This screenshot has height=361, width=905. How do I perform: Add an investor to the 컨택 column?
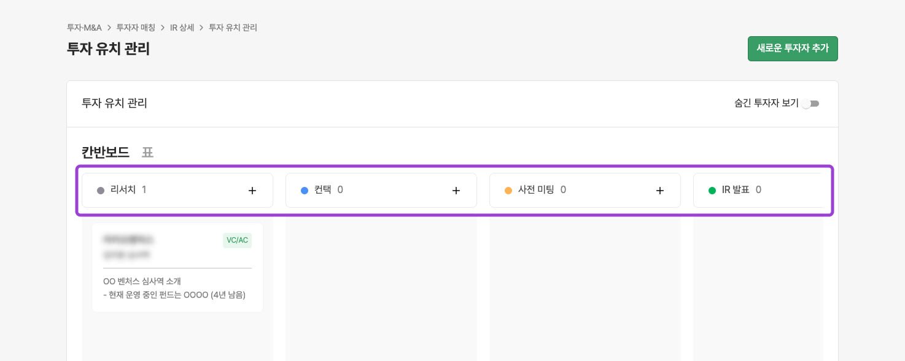point(456,191)
